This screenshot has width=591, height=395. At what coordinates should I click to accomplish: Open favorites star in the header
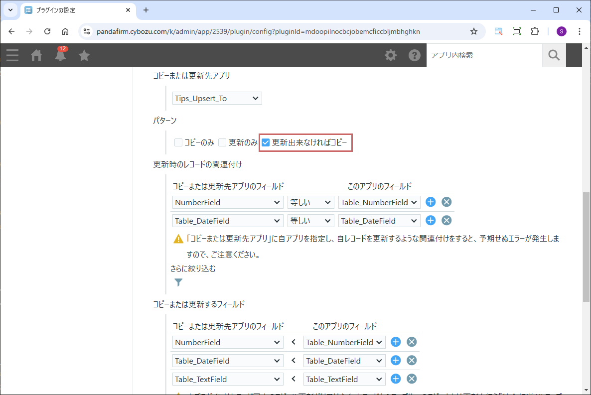tap(84, 55)
